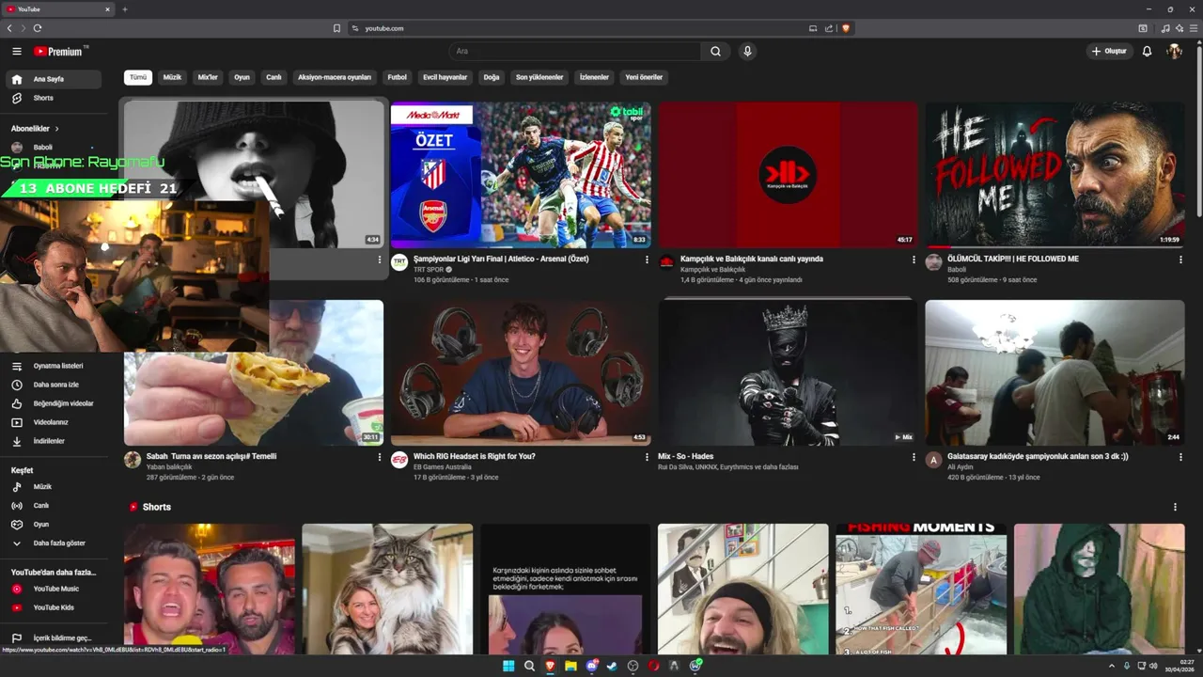Open options for Galatasaray kadıköyde video

[x=1180, y=457]
